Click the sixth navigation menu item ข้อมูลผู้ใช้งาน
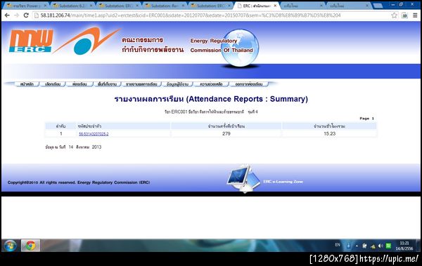422x266 pixels. (x=177, y=84)
